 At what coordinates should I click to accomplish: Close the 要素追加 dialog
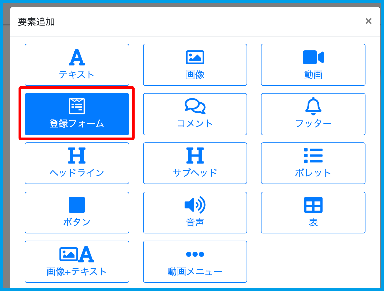click(369, 21)
